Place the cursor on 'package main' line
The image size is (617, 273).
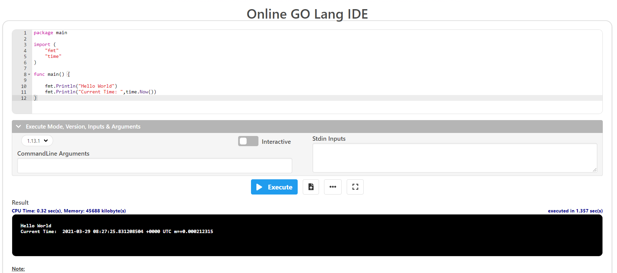(x=50, y=33)
